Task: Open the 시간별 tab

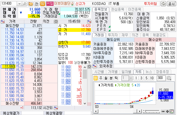Action: tap(99, 72)
